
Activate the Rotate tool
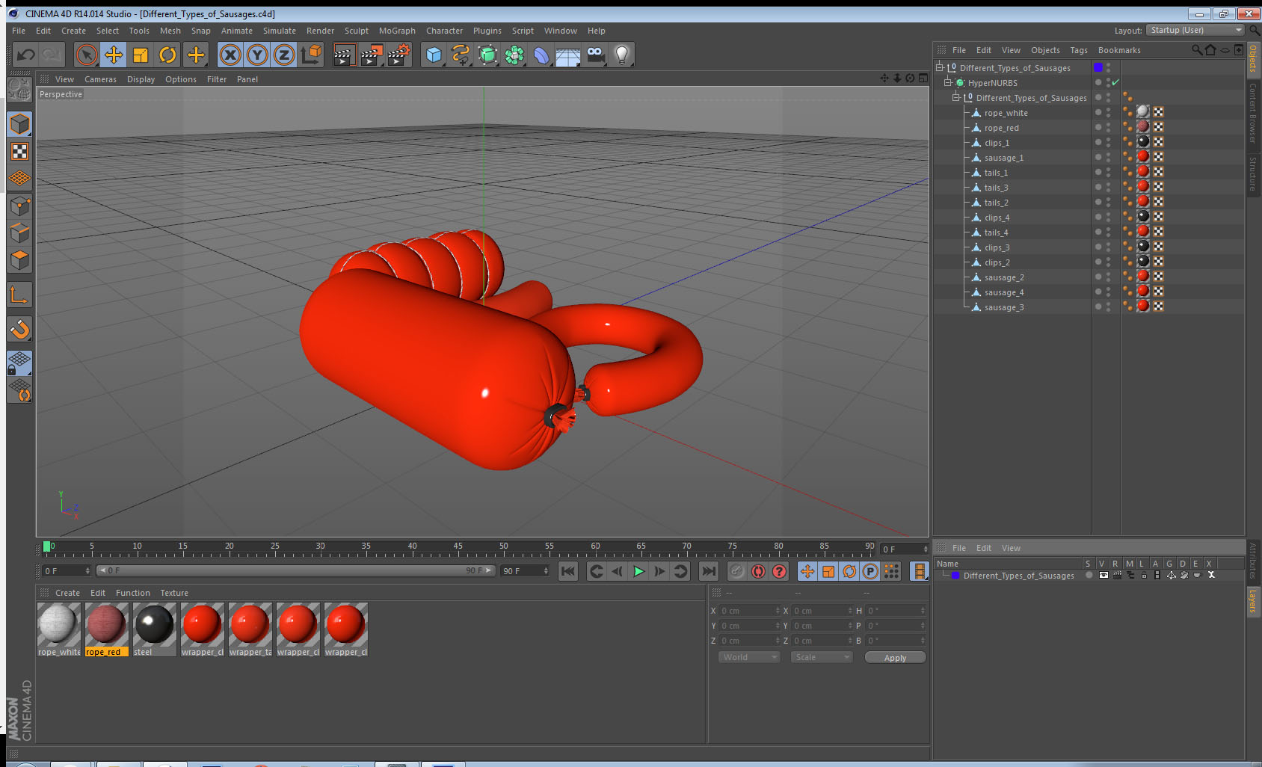(167, 55)
